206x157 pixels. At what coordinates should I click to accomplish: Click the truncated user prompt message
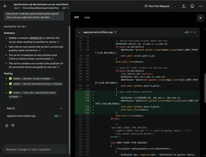point(34,16)
